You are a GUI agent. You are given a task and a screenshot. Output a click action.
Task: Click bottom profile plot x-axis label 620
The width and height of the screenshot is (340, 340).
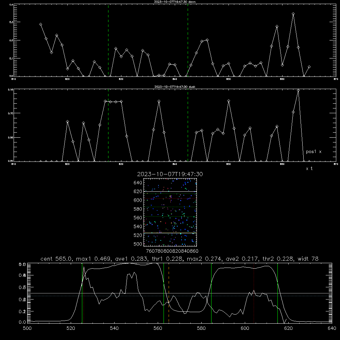288,328
